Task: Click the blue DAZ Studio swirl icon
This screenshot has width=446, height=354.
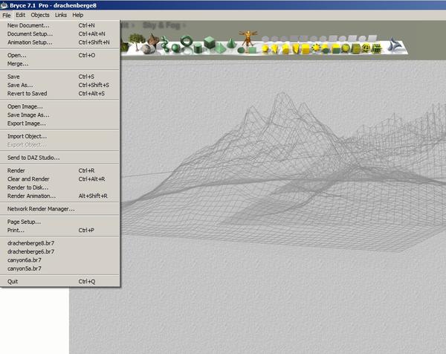Action: coord(394,45)
